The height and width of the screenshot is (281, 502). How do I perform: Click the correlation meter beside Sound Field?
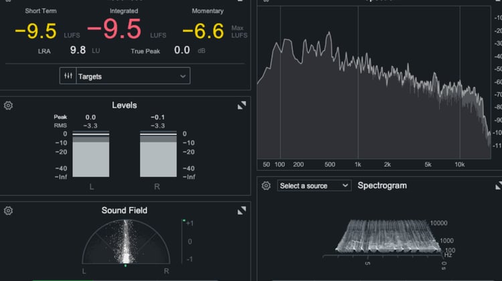(x=184, y=242)
